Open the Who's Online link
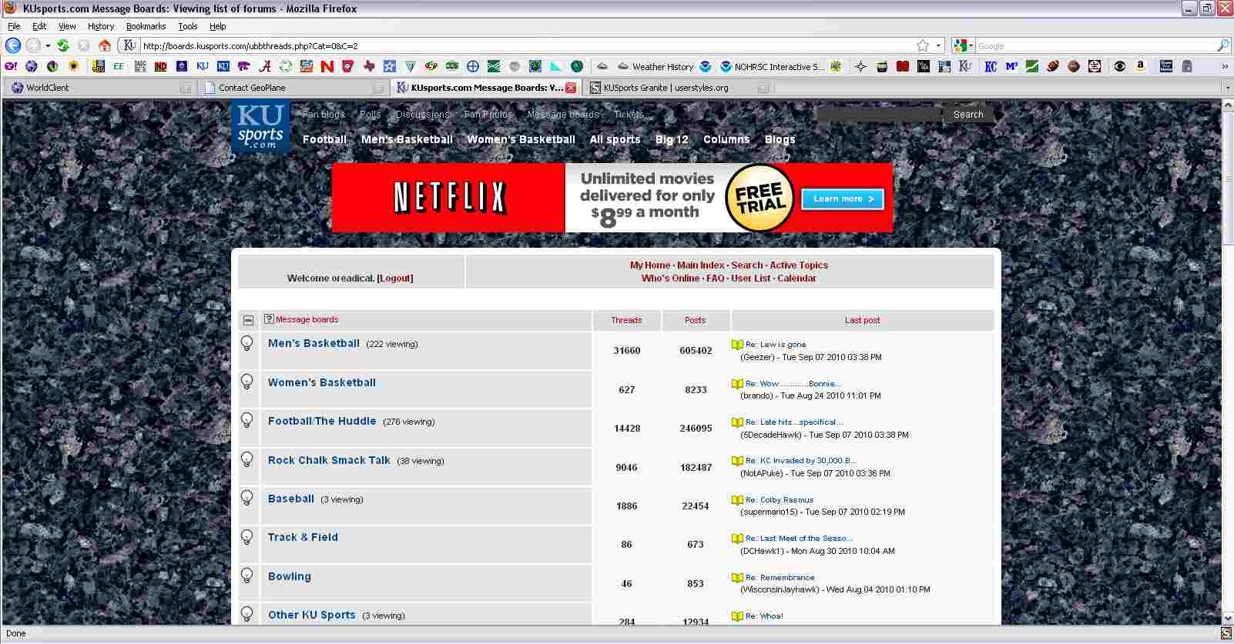The height and width of the screenshot is (644, 1234). 670,279
